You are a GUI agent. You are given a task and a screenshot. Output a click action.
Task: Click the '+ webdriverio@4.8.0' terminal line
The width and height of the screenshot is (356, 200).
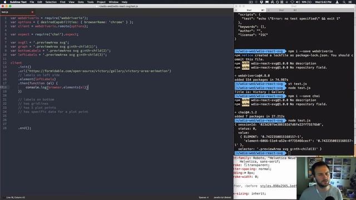(252, 76)
